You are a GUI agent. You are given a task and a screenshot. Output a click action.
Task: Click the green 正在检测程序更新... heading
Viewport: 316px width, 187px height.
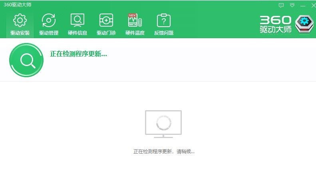tap(78, 54)
